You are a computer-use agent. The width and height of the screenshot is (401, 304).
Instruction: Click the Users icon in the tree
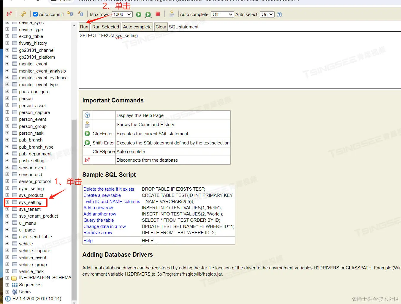(15, 292)
